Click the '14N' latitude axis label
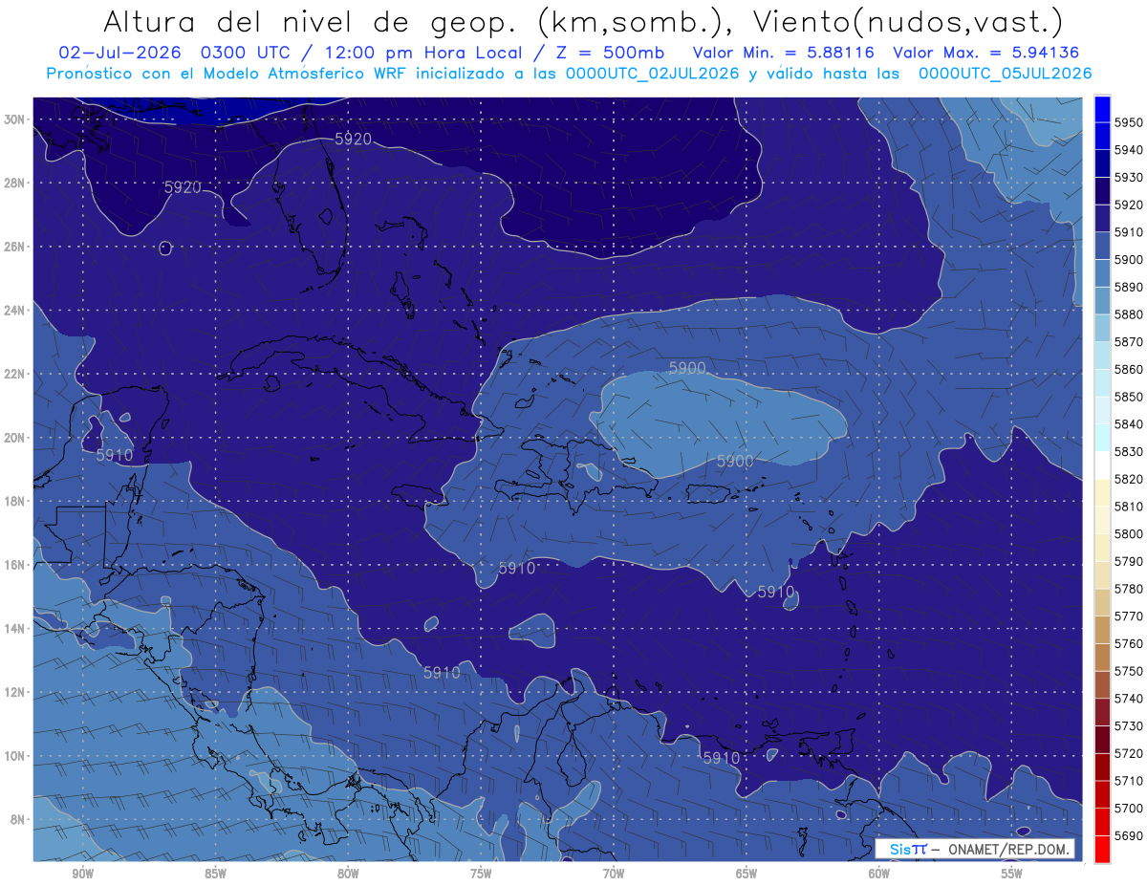Screen dimensions: 1147x886 click(x=15, y=628)
